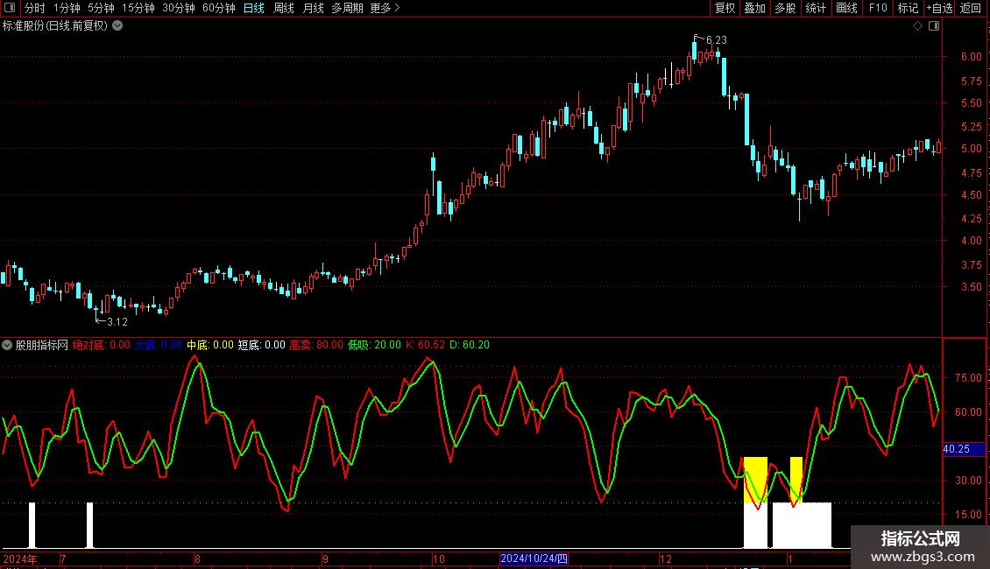Open dropdown beside 标准股份(日线.前复权) title
990x569 pixels.
(117, 26)
